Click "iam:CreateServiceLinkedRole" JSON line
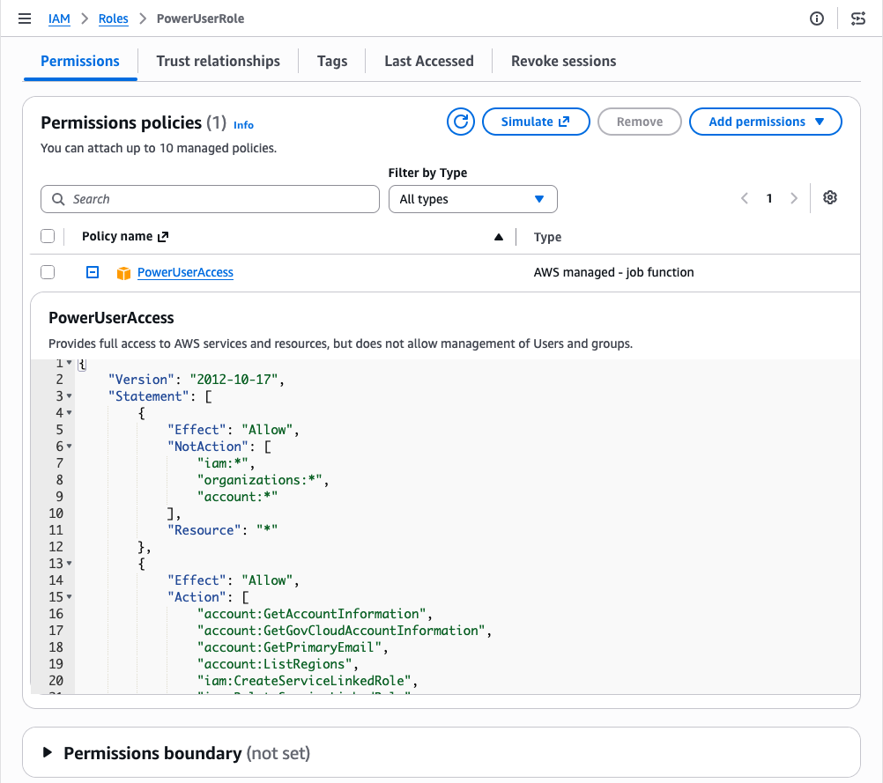 click(308, 681)
